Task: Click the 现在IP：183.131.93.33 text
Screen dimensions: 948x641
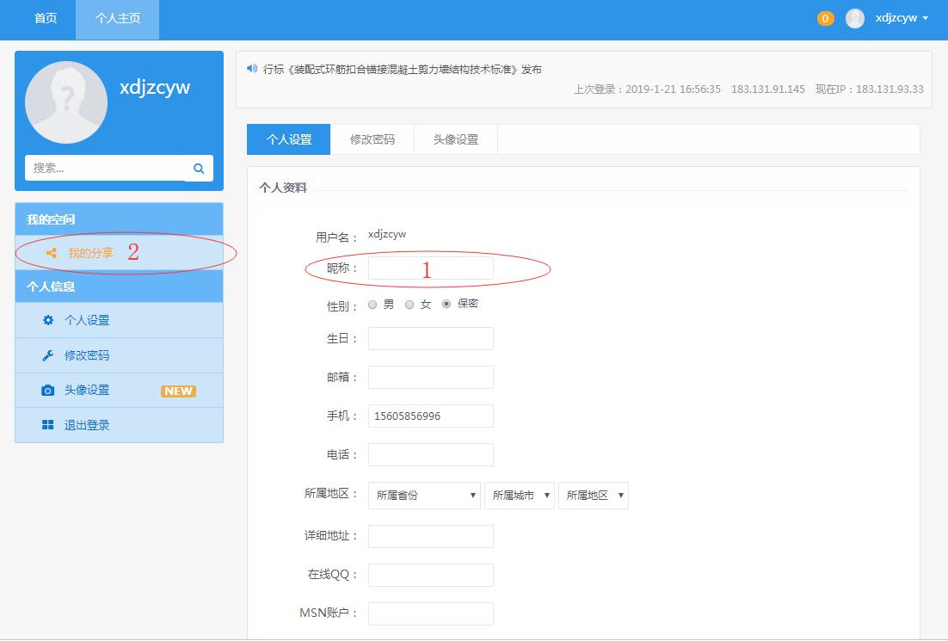Action: [870, 89]
